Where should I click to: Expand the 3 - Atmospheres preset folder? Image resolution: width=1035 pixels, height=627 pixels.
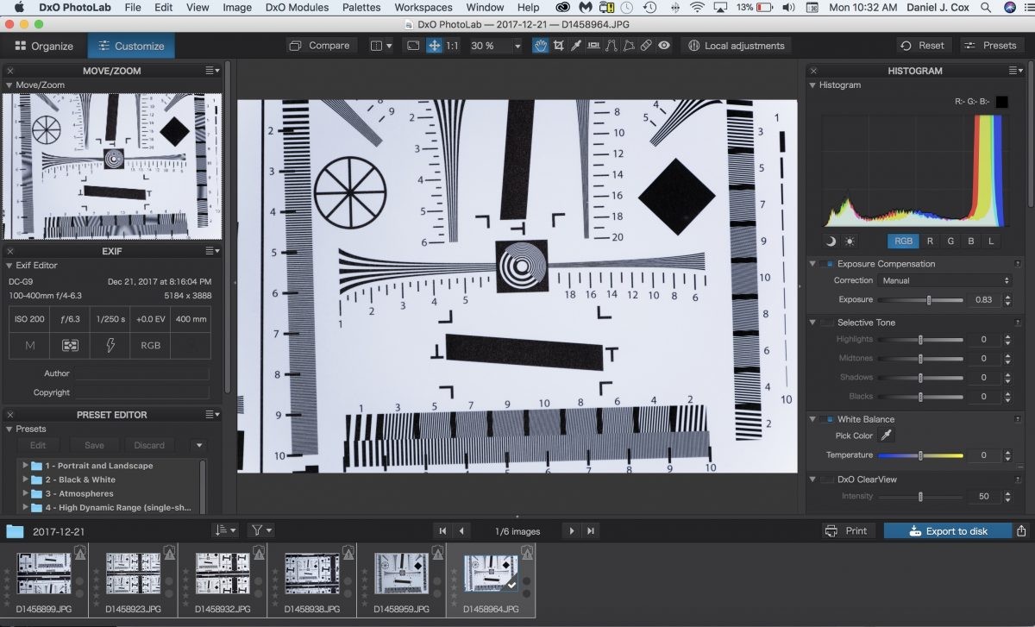point(26,493)
